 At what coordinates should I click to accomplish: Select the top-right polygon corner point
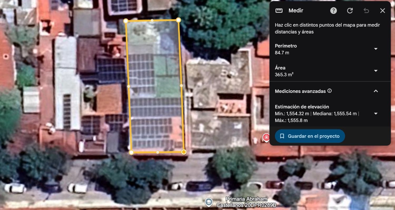[x=178, y=20]
